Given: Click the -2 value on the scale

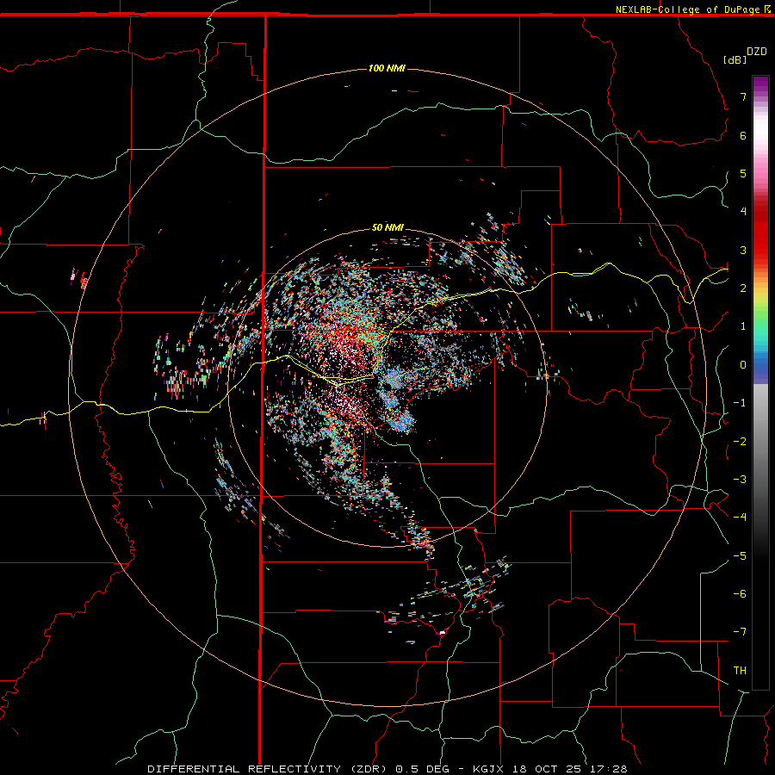Looking at the screenshot, I should click(x=740, y=442).
